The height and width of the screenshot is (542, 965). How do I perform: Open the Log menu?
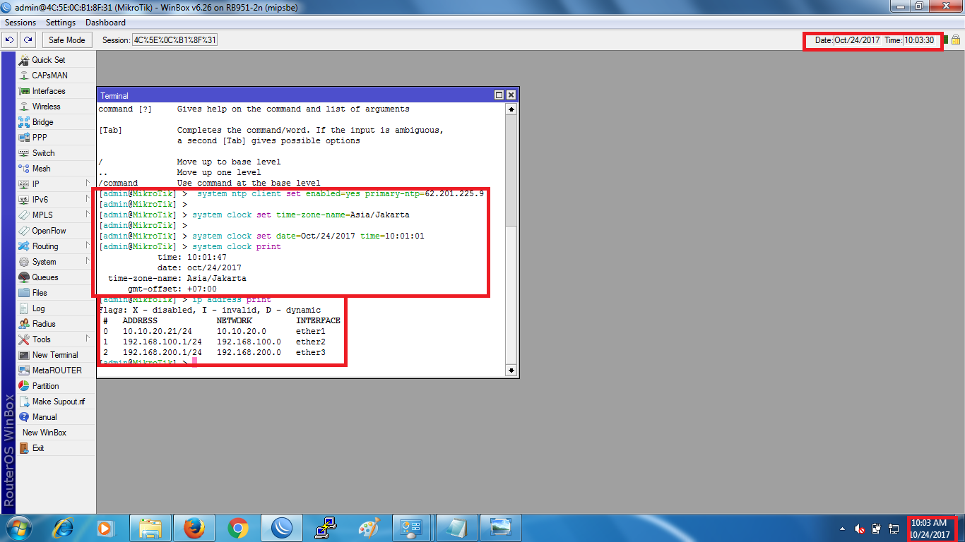(56, 308)
